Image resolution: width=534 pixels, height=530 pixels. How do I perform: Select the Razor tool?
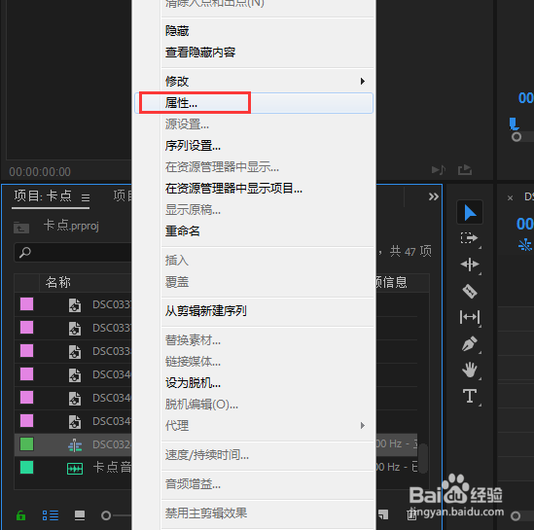(470, 291)
